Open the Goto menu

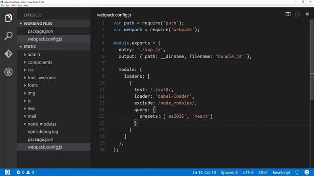(x=20, y=5)
